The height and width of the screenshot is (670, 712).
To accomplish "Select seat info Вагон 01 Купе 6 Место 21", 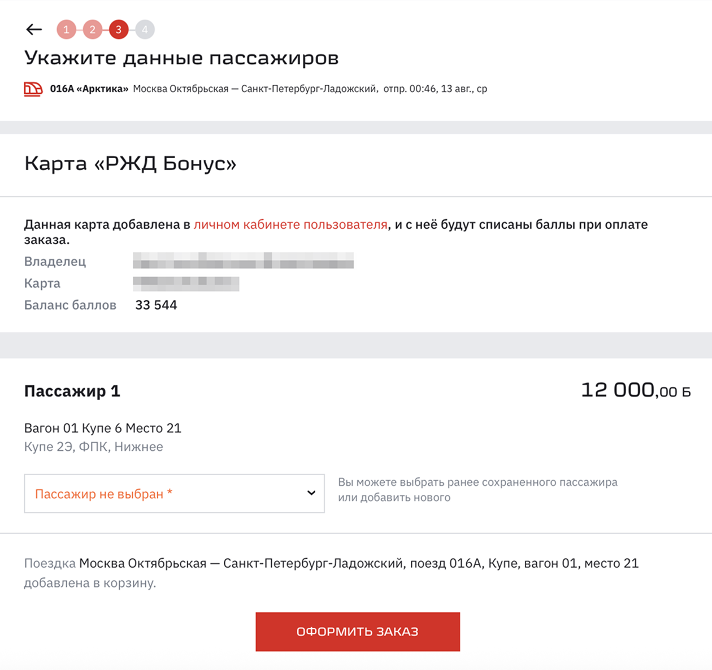I will click(102, 428).
